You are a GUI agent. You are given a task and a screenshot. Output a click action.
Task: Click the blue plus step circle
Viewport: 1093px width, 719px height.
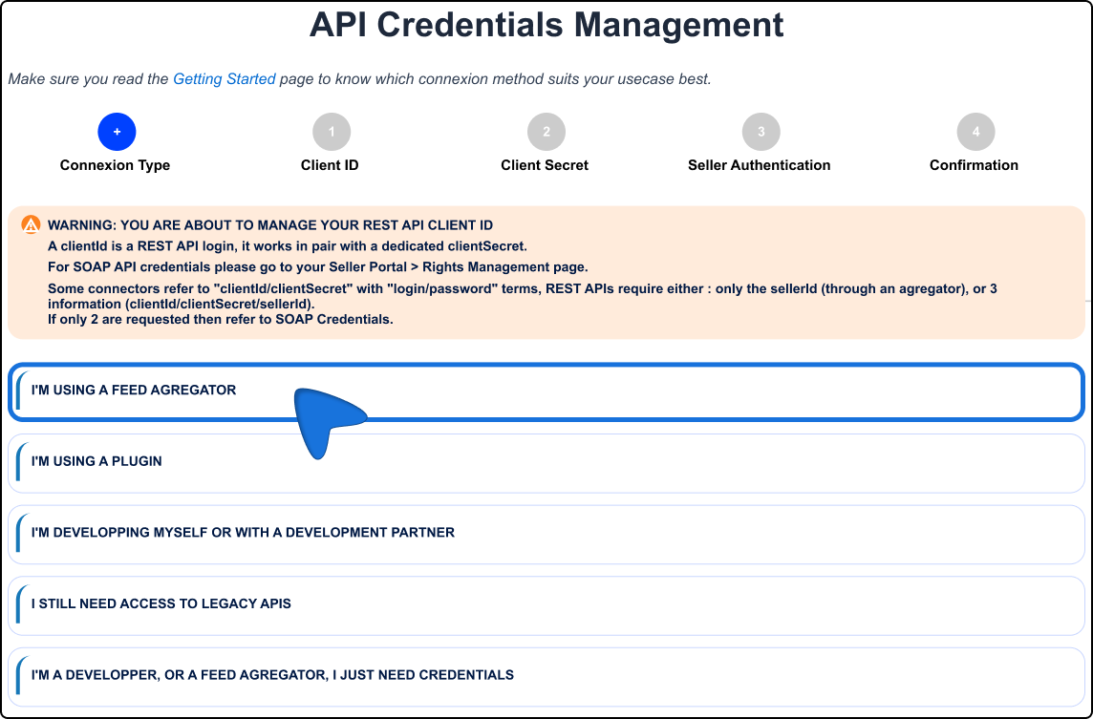point(117,132)
